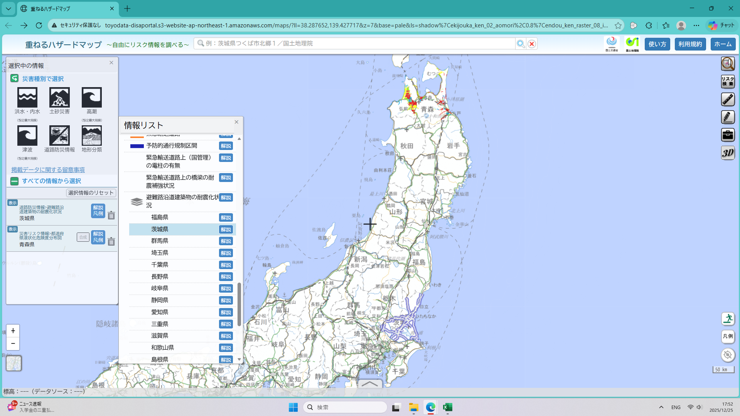This screenshot has width=740, height=416.
Task: Open the 掲載データに関する留意事項 link
Action: click(48, 170)
